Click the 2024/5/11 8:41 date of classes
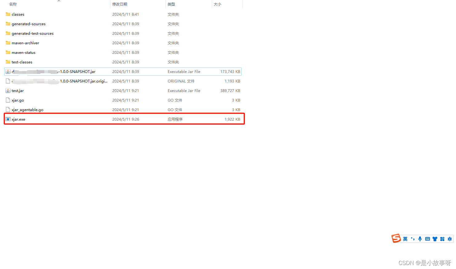 point(126,14)
